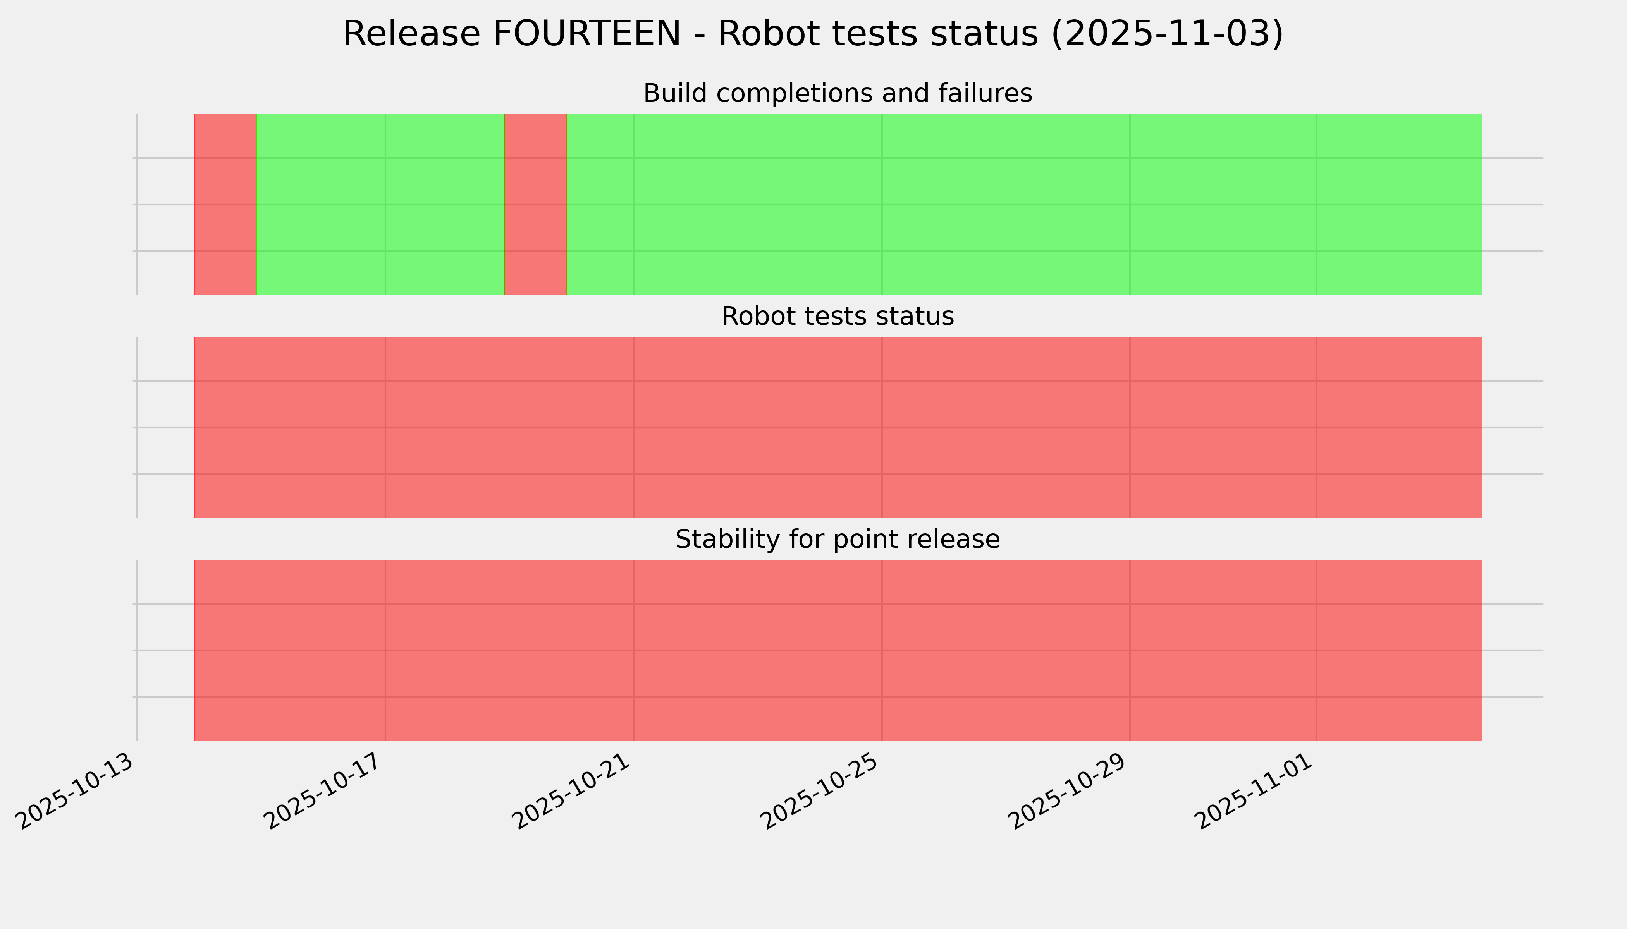Click the empty gap left of the Stability red bar

pyautogui.click(x=165, y=650)
